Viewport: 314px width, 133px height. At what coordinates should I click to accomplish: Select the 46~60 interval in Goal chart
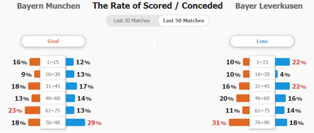53,99
